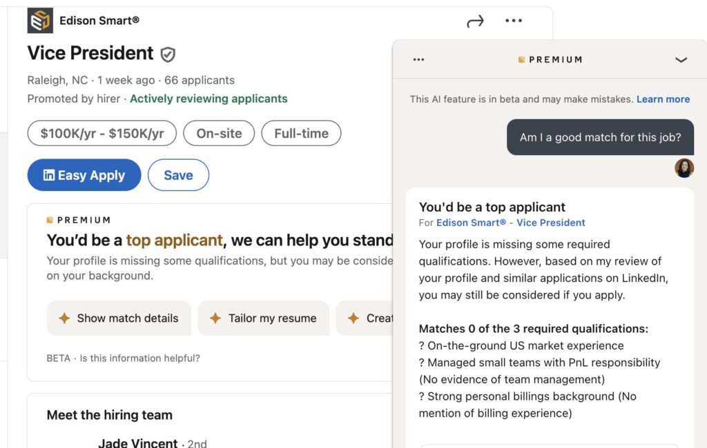This screenshot has height=448, width=707.
Task: Click the verified shield badge beside Vice President
Action: tap(168, 54)
